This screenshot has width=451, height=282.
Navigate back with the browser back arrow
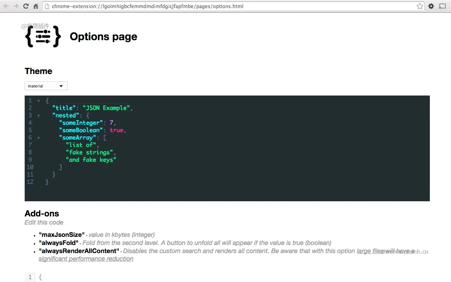coord(6,6)
